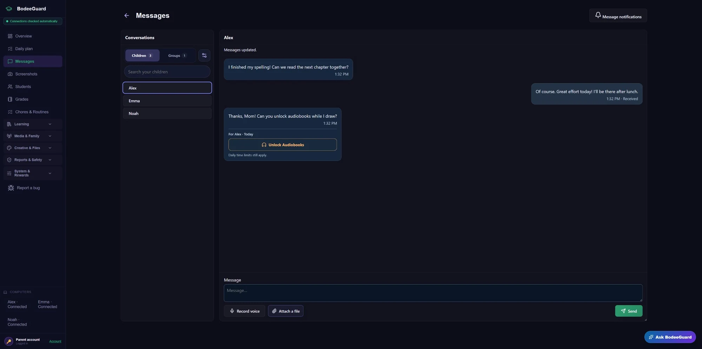Click the Learning library icon
Image resolution: width=702 pixels, height=349 pixels.
(x=9, y=124)
